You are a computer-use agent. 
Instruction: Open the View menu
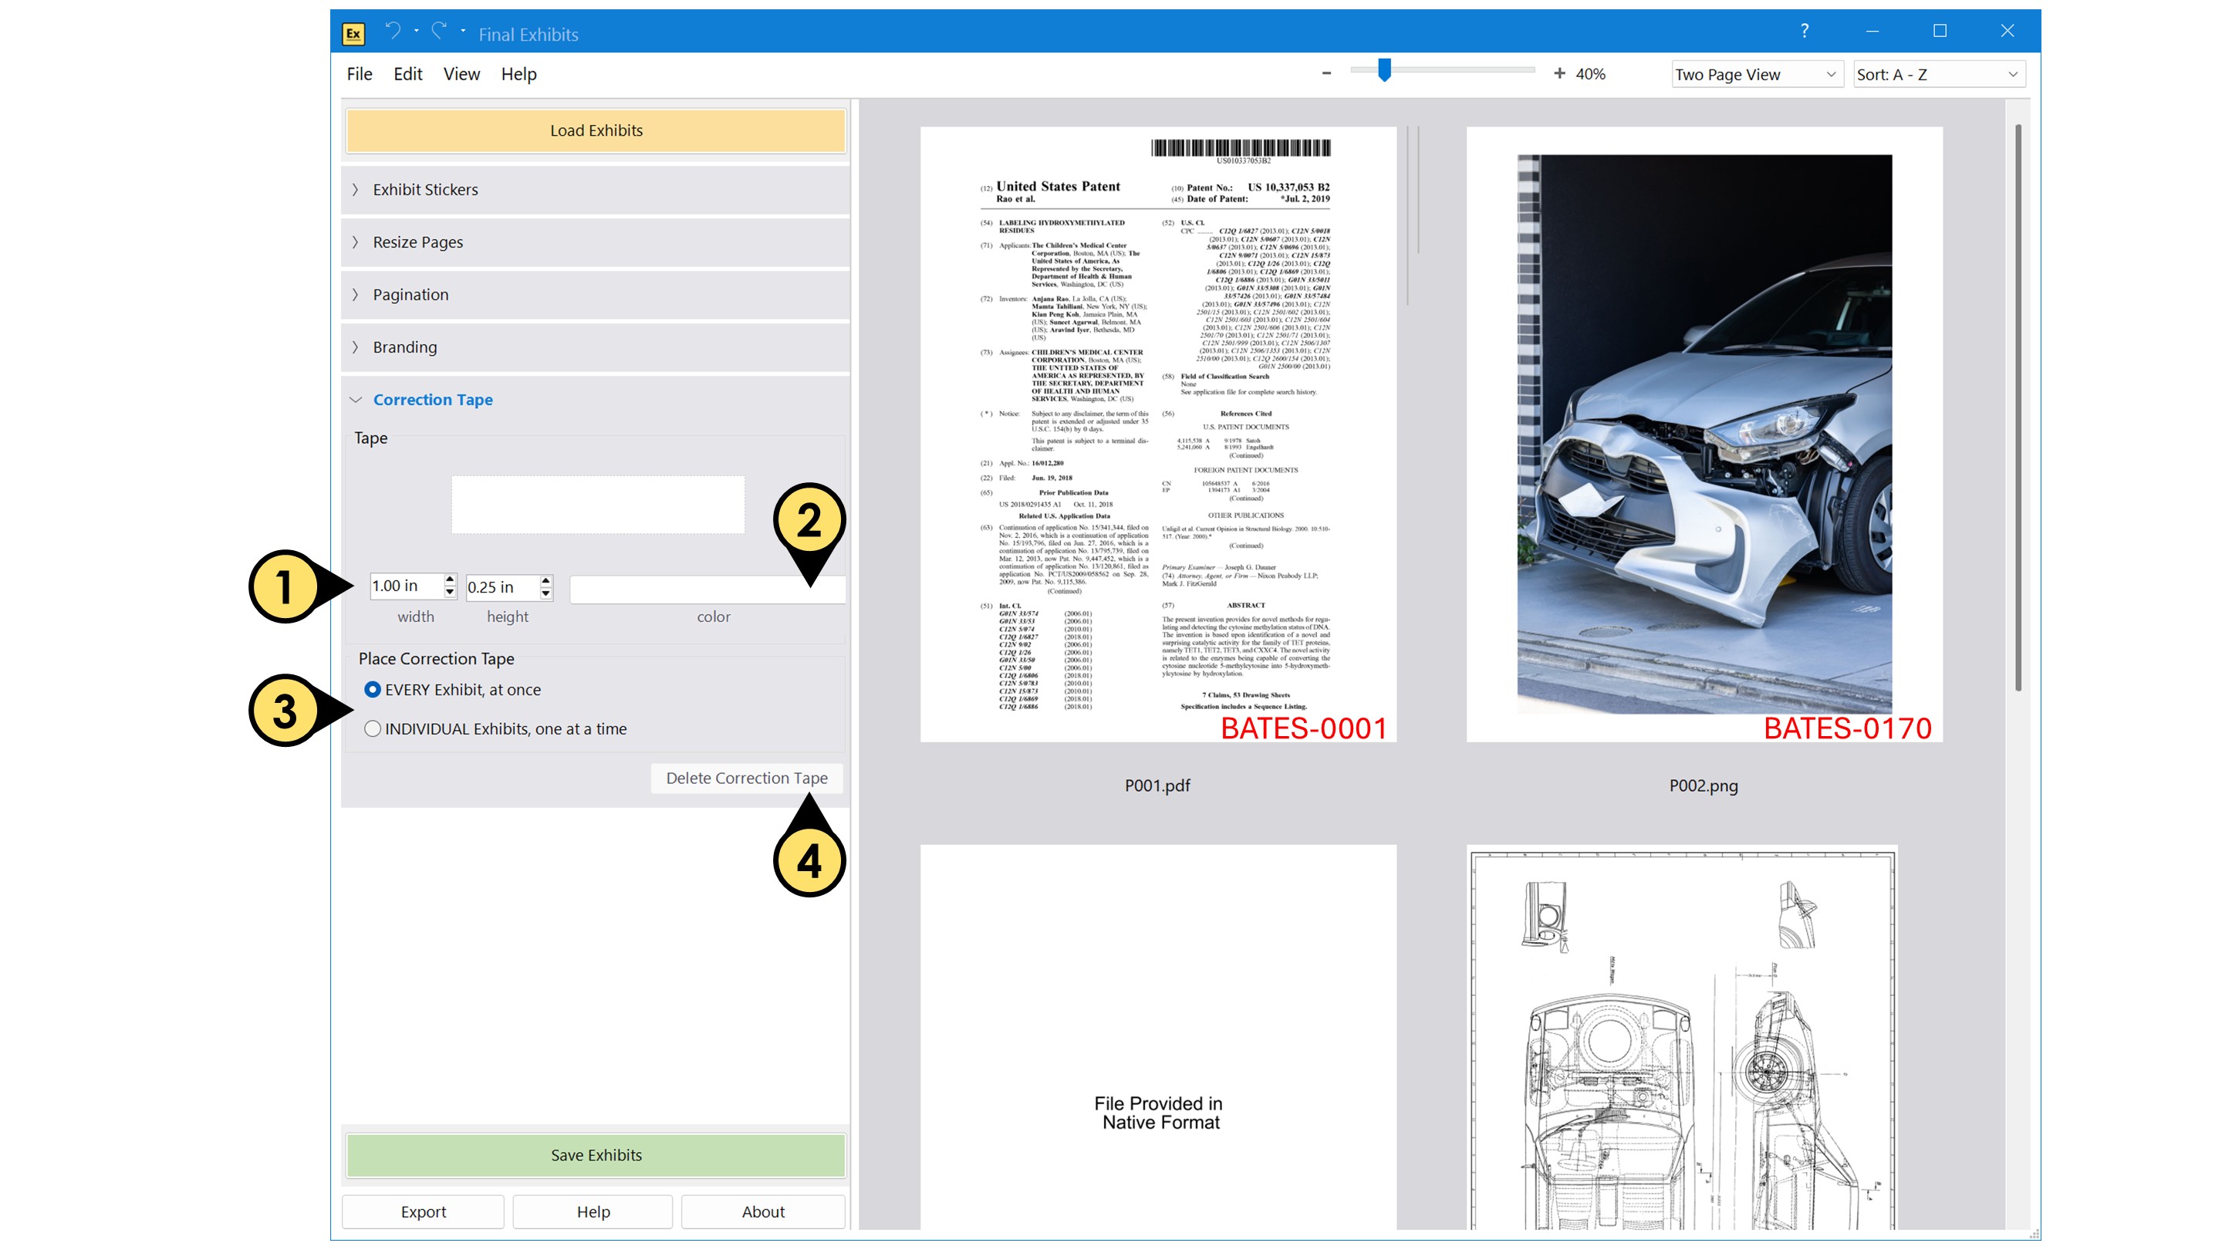[x=461, y=74]
